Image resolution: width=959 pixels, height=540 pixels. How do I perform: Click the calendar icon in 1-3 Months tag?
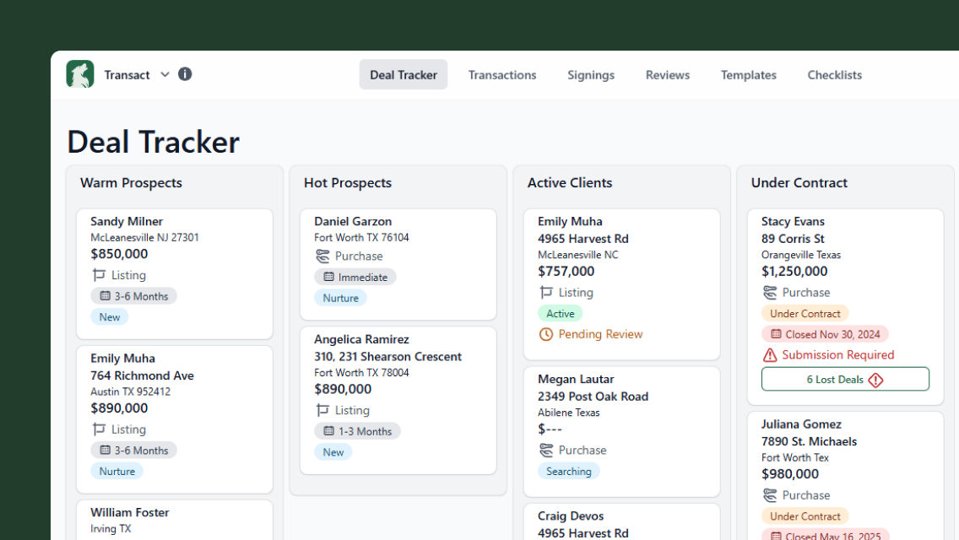pyautogui.click(x=329, y=431)
